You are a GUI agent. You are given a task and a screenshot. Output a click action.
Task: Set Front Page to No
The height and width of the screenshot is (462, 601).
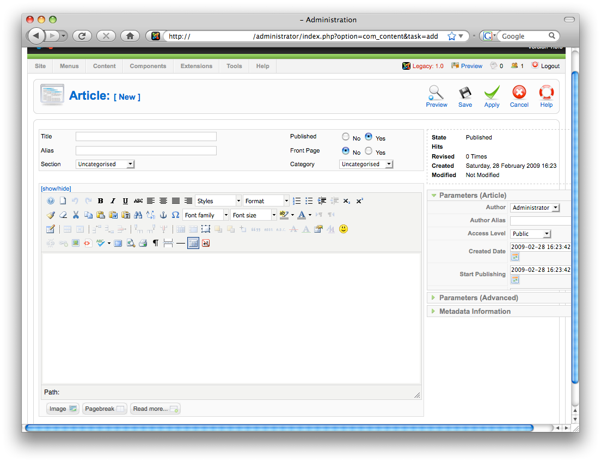point(346,151)
